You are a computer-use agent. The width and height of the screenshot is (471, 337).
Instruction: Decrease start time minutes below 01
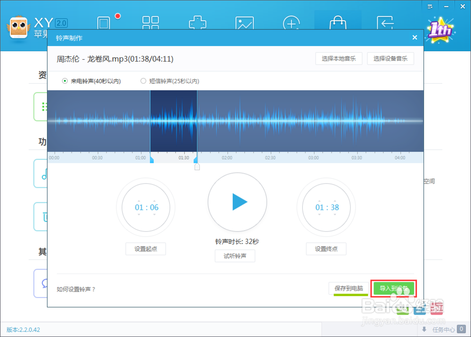pos(139,215)
